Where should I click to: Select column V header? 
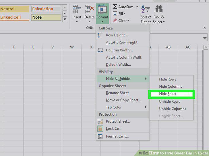tap(52, 47)
